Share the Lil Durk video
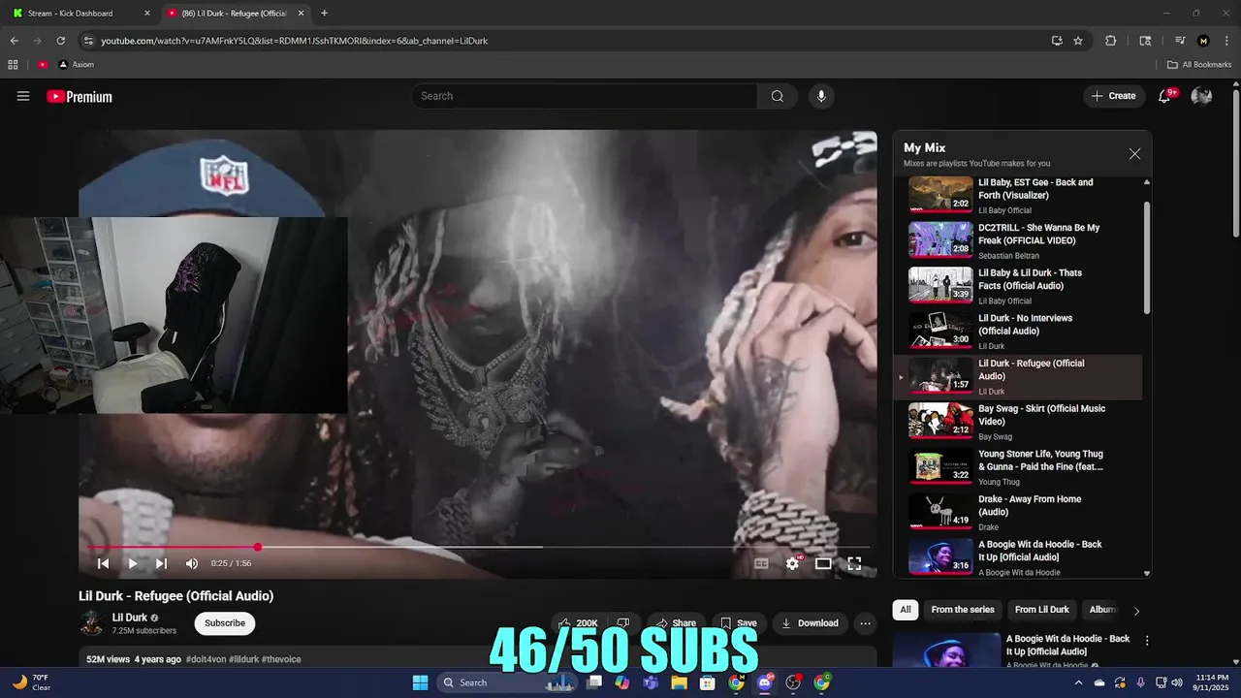 click(x=675, y=623)
